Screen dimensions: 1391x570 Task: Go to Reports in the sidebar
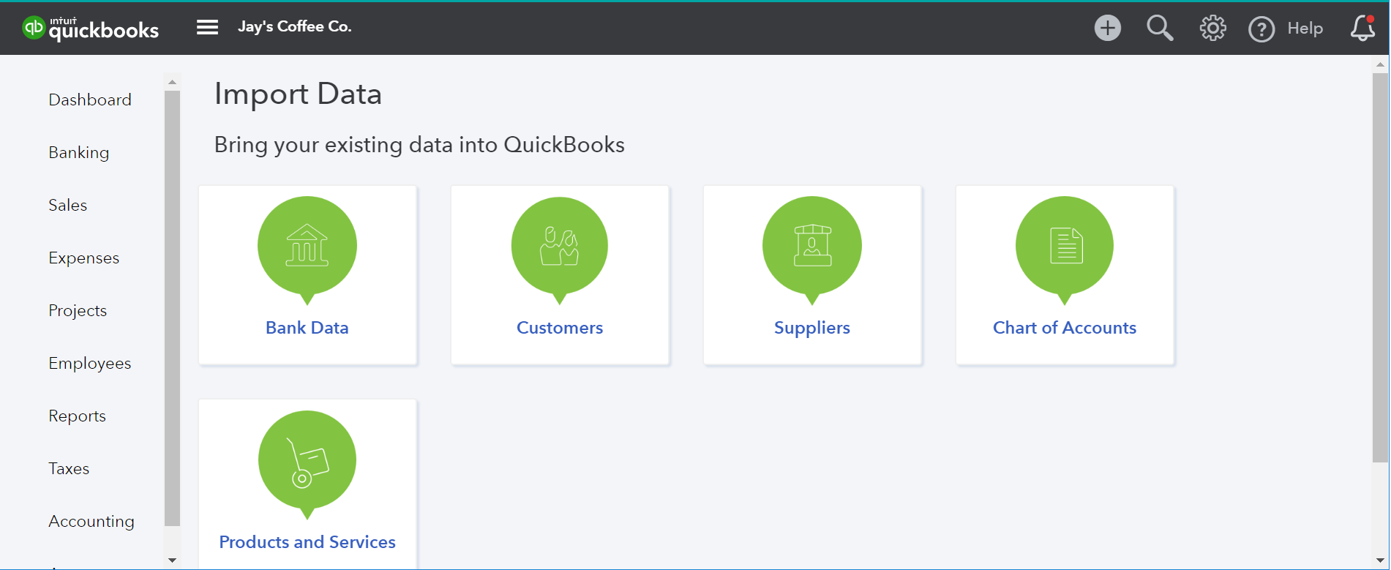coord(78,416)
